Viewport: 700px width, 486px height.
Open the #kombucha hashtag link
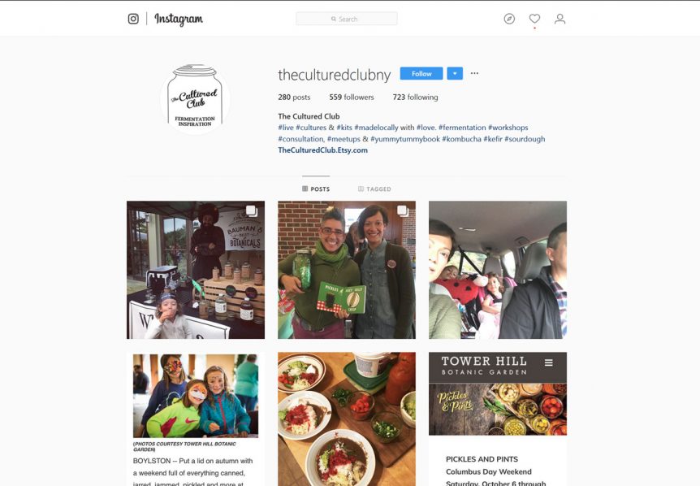pos(461,139)
